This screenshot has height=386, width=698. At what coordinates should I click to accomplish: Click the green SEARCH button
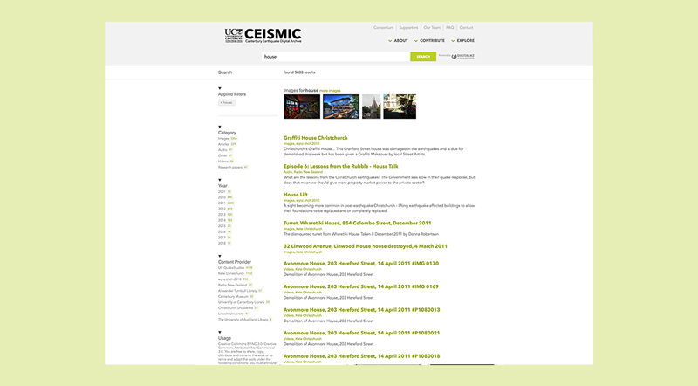point(423,57)
